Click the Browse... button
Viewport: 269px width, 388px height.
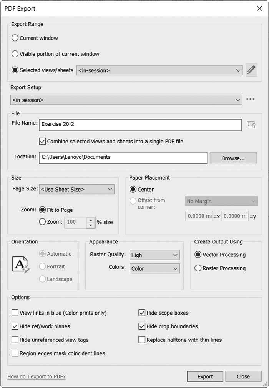pos(233,158)
